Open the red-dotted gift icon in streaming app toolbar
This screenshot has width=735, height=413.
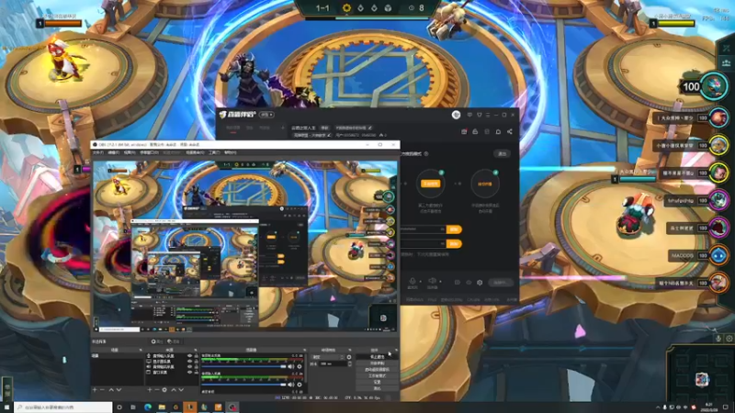tap(464, 131)
